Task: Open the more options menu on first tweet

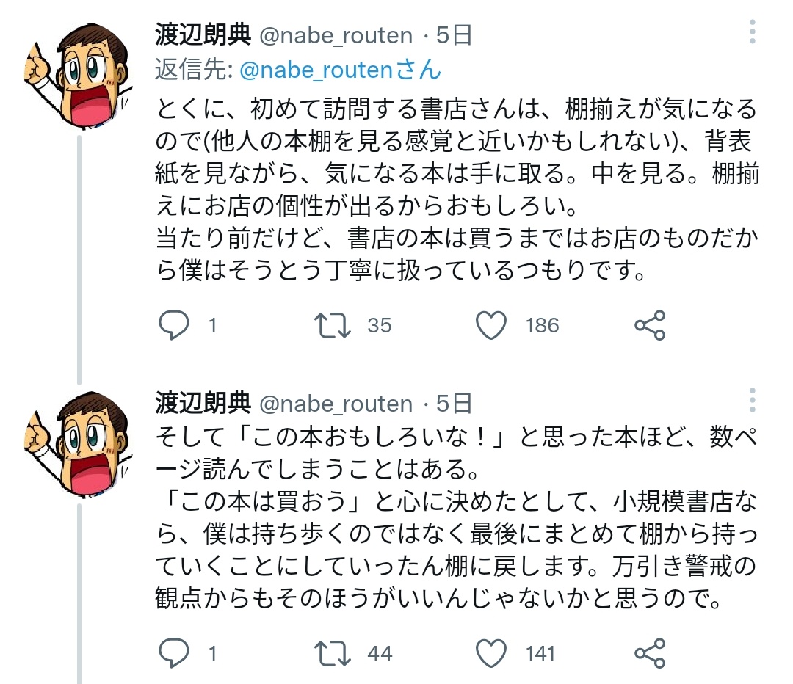Action: coord(752,34)
